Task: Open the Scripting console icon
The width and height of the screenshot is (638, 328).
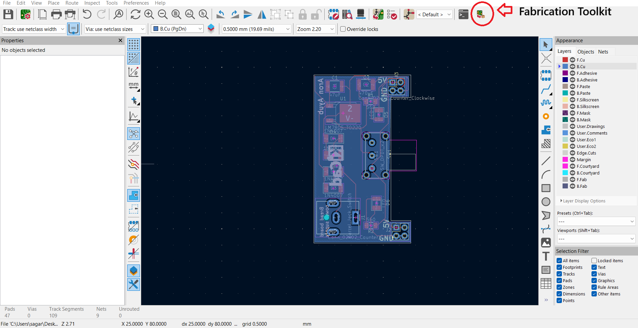Action: pos(463,14)
